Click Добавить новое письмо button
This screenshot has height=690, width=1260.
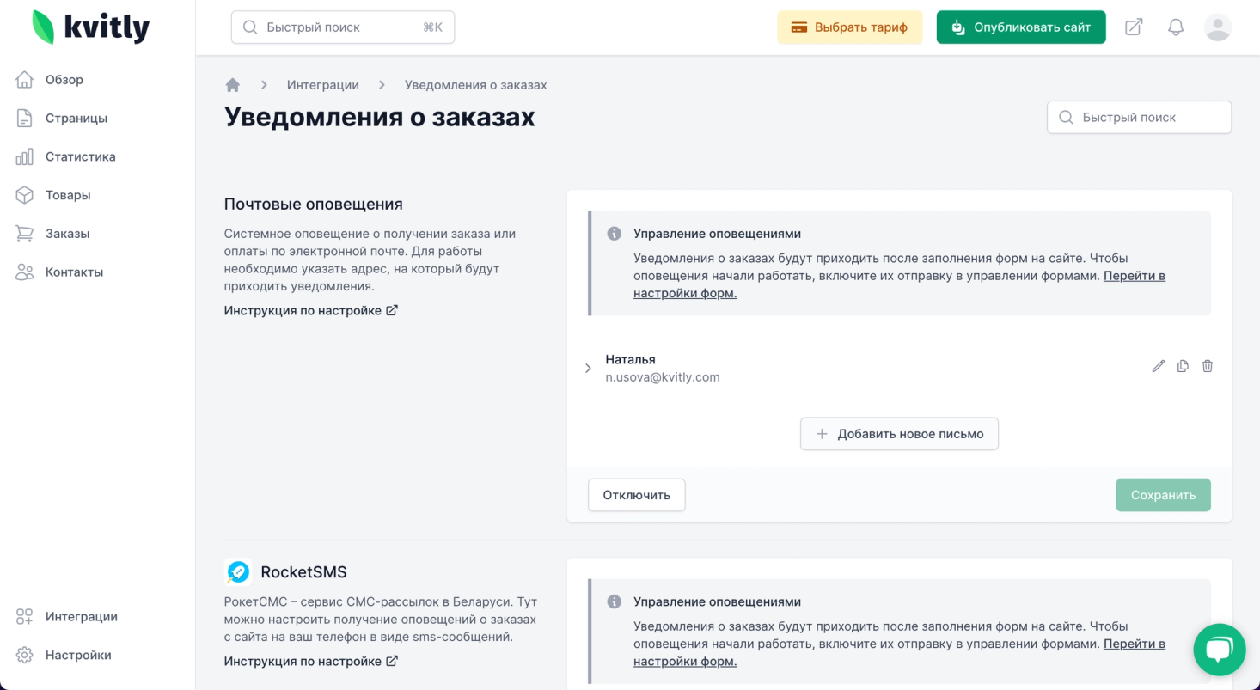pos(899,434)
